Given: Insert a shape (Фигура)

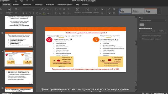Looking at the screenshot, I should 96,10.
